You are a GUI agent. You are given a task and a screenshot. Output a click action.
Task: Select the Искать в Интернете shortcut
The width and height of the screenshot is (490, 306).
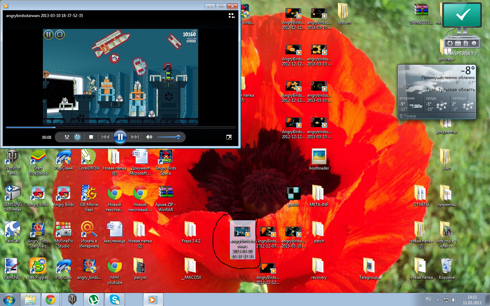[x=89, y=235]
